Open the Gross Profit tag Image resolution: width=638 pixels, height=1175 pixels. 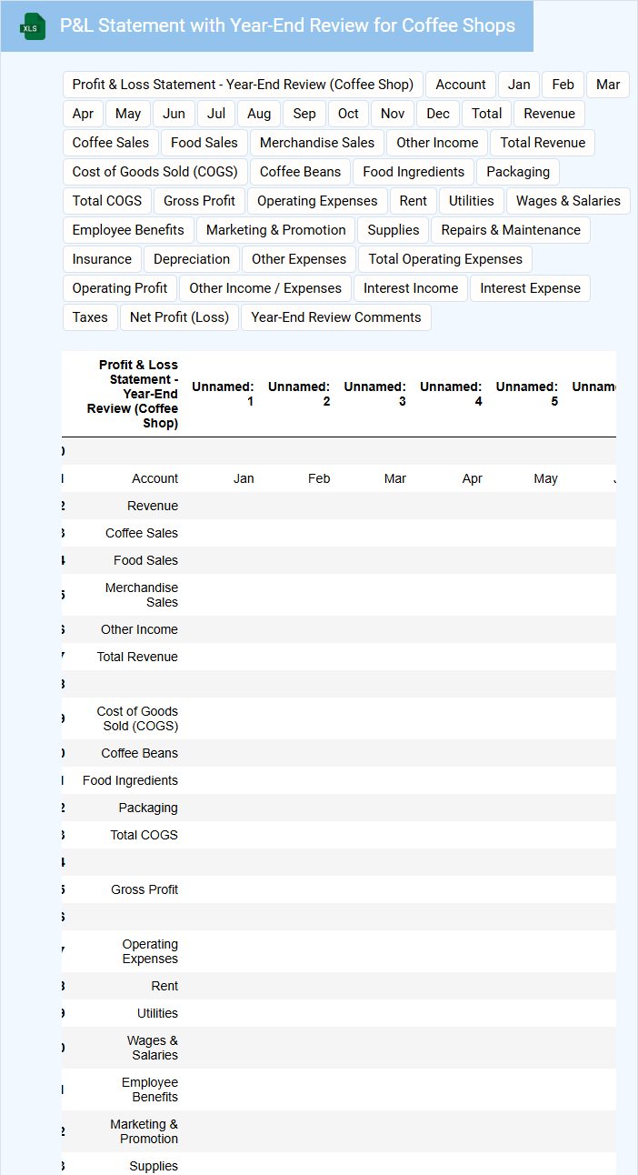coord(199,201)
